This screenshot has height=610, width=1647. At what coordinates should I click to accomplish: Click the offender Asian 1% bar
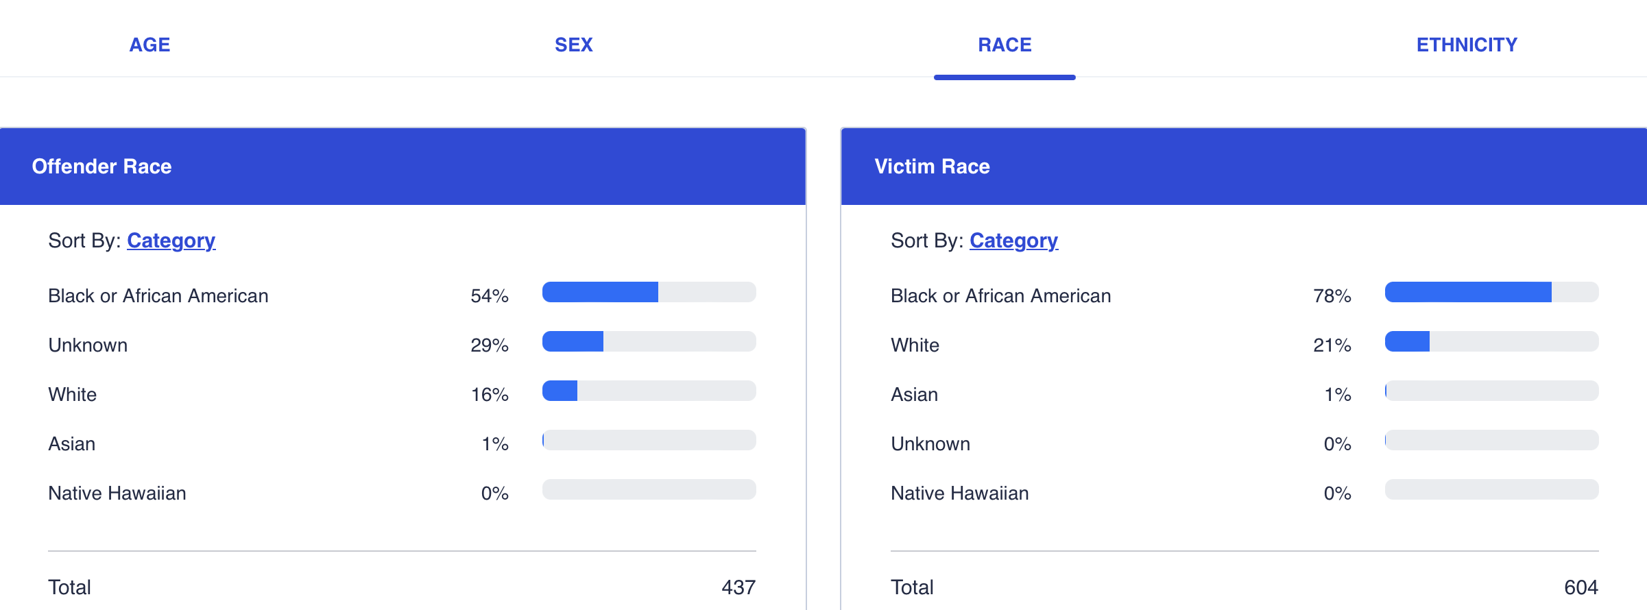pos(649,440)
